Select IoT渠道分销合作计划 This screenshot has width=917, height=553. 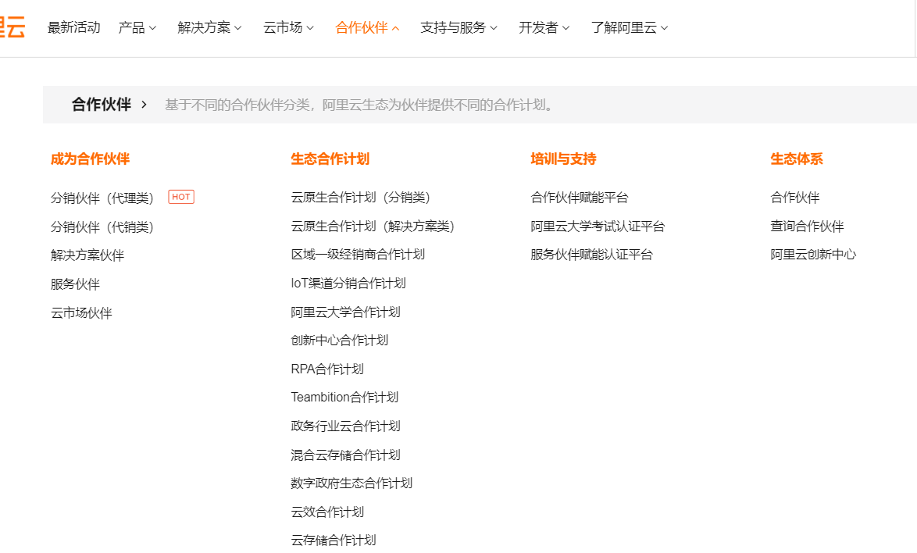click(x=348, y=283)
